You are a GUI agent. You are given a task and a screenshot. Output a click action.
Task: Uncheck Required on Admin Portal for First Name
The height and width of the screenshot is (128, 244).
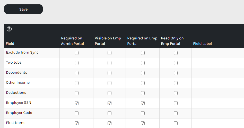point(76,123)
